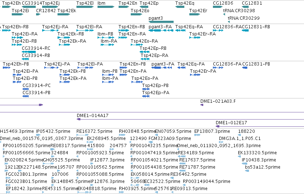
Task: Select the Tsp42Ek-RB transcript
Action: (64, 38)
